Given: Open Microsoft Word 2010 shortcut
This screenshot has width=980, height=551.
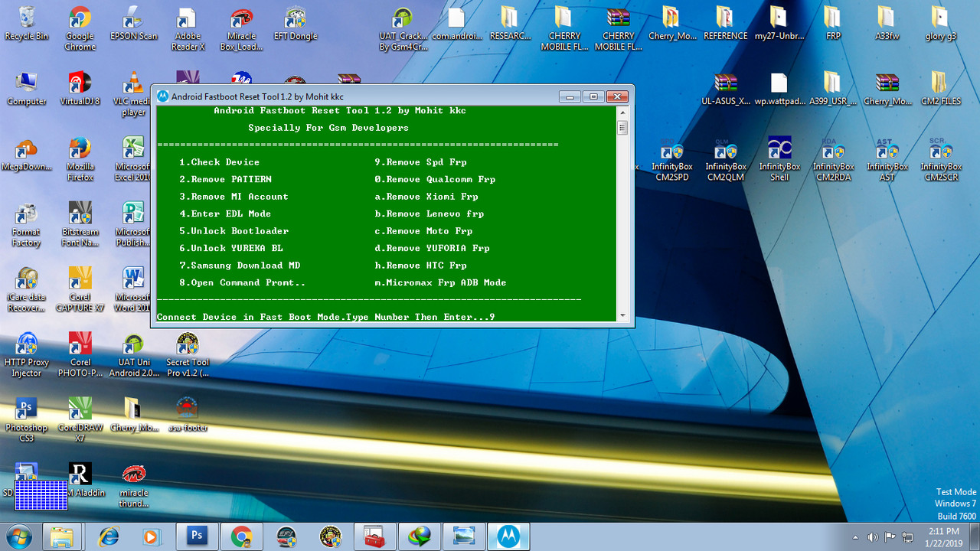Looking at the screenshot, I should coord(134,289).
